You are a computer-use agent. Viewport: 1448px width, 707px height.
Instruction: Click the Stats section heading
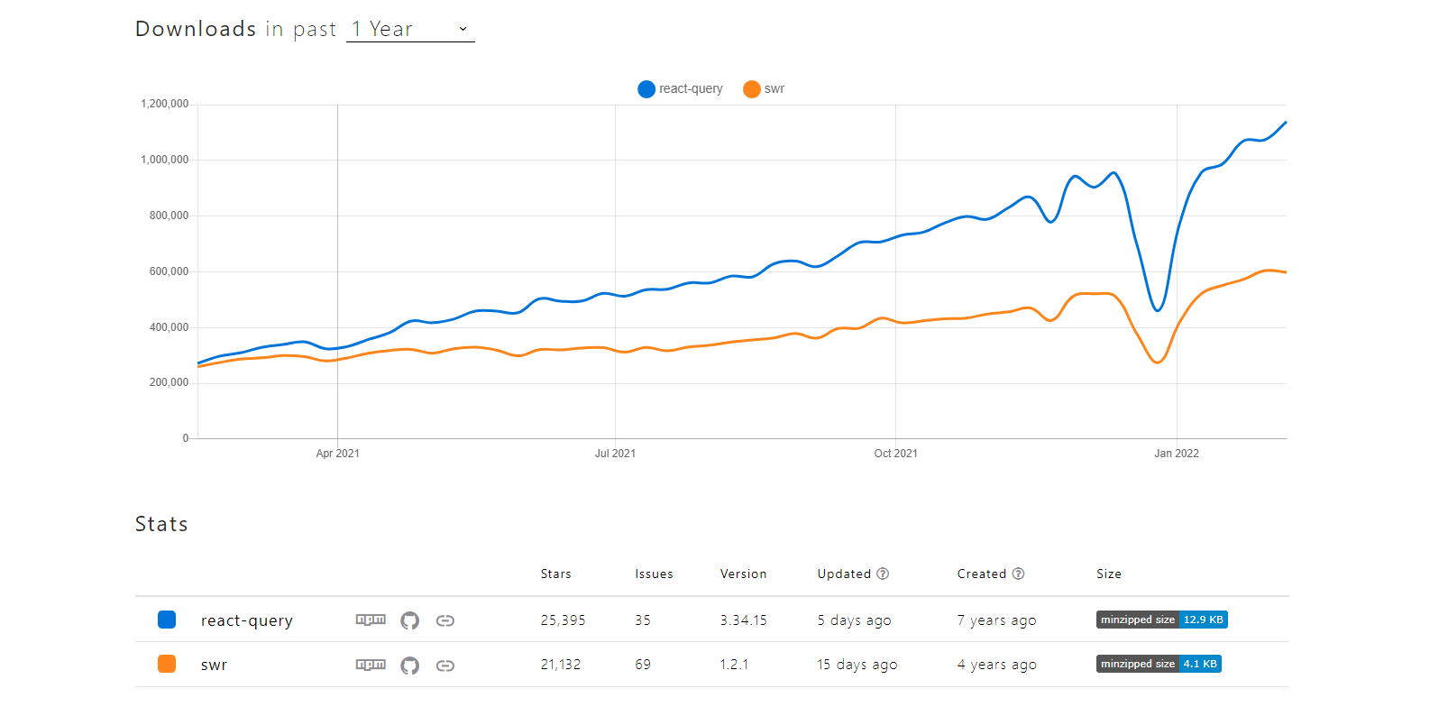click(161, 524)
